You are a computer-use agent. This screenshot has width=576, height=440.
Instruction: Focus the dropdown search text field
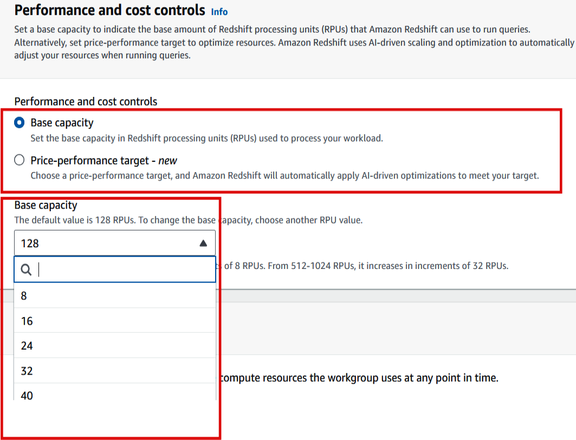click(125, 270)
